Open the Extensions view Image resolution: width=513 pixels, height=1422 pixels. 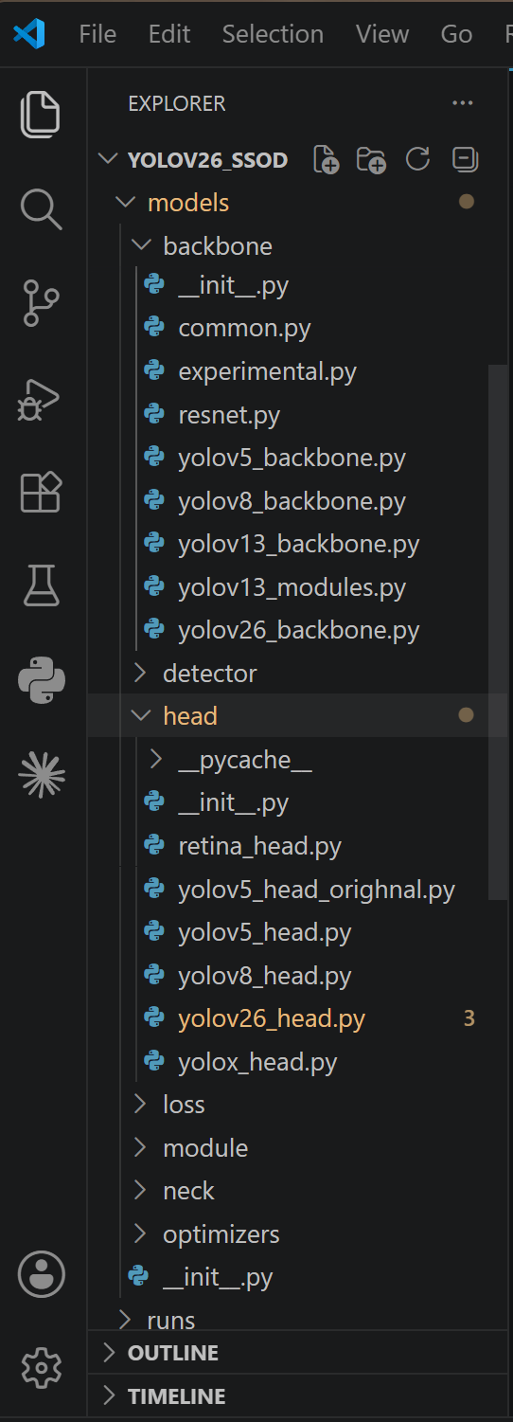pos(41,493)
